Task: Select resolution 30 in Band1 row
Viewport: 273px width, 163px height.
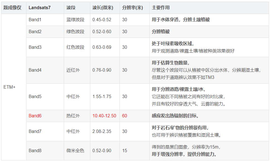Action: click(x=125, y=20)
